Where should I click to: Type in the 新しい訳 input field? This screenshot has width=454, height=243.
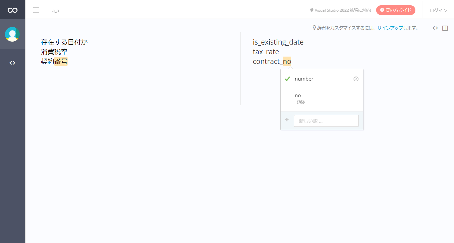click(326, 121)
